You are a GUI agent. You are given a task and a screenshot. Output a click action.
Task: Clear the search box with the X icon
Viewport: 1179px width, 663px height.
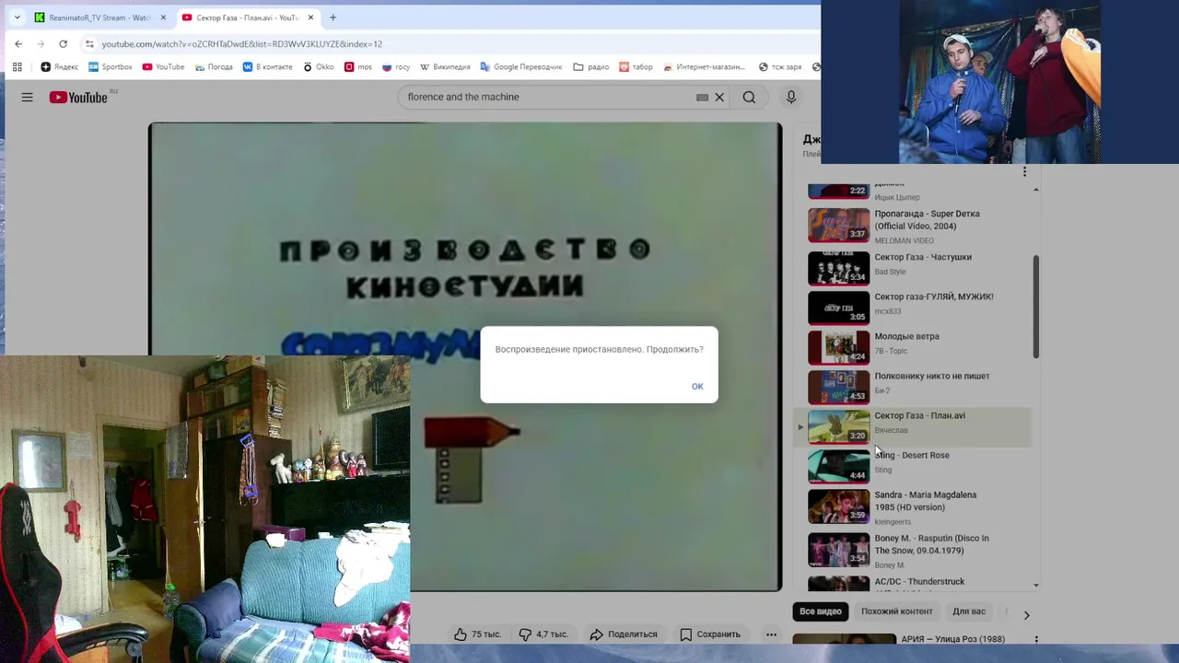click(719, 97)
